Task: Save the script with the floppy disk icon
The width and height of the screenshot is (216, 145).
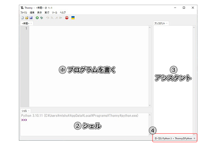Action: [x=31, y=18]
